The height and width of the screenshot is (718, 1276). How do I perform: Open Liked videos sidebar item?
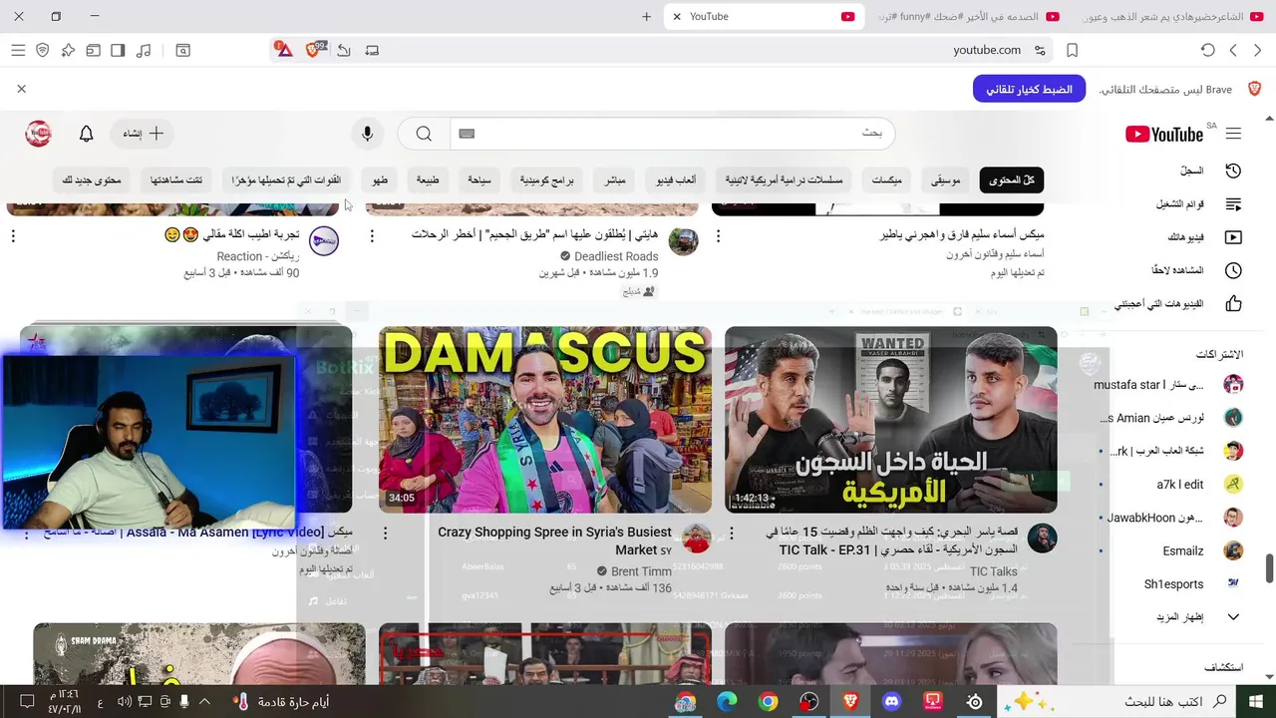tap(1178, 303)
